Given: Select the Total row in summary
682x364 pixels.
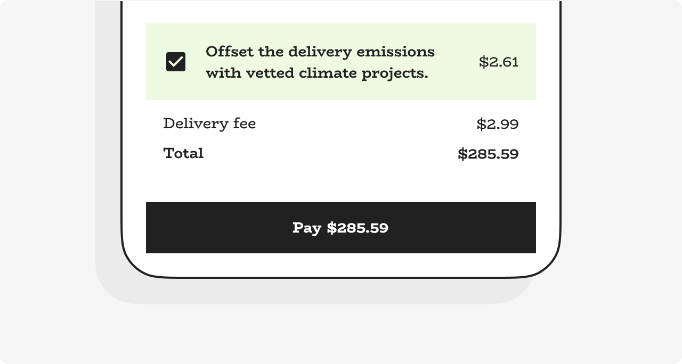Looking at the screenshot, I should (x=341, y=153).
